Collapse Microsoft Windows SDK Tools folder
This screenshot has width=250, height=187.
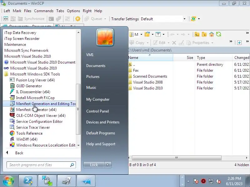(32, 74)
